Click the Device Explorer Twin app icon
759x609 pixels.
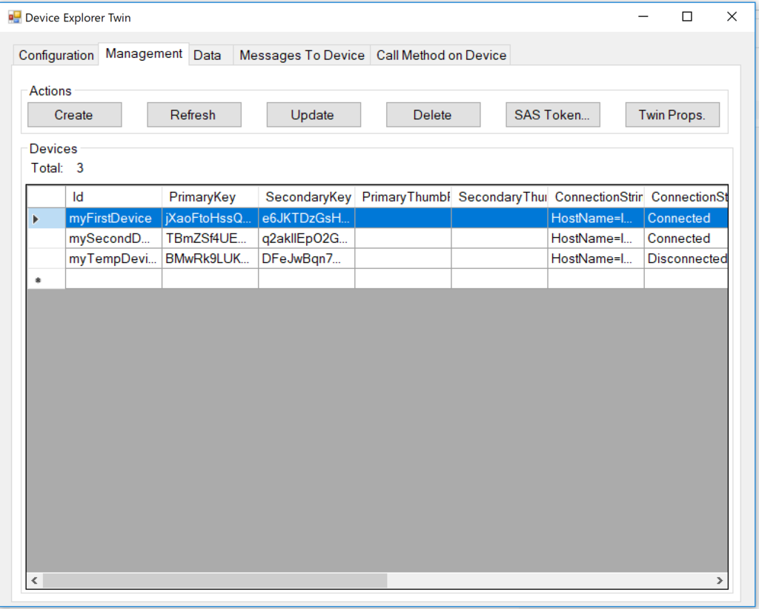(15, 18)
